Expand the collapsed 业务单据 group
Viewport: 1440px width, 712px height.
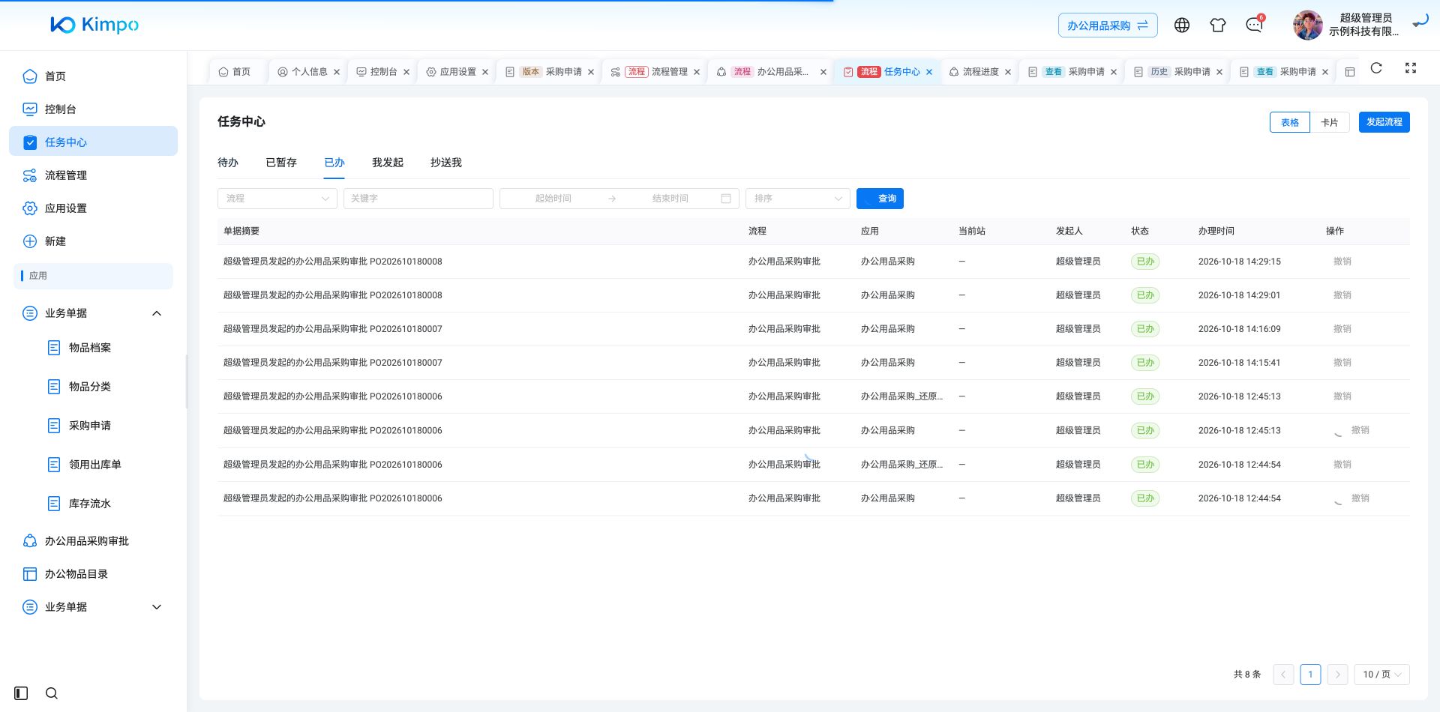93,607
